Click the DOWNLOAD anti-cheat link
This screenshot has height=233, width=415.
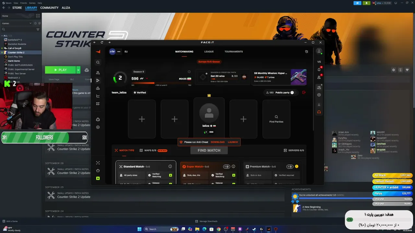point(218,142)
